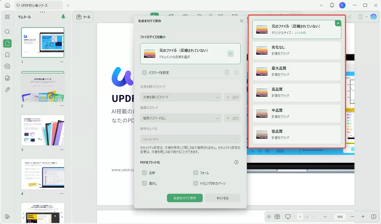The width and height of the screenshot is (381, 224).
Task: Check the フォーム flatten option
Action: pos(195,173)
